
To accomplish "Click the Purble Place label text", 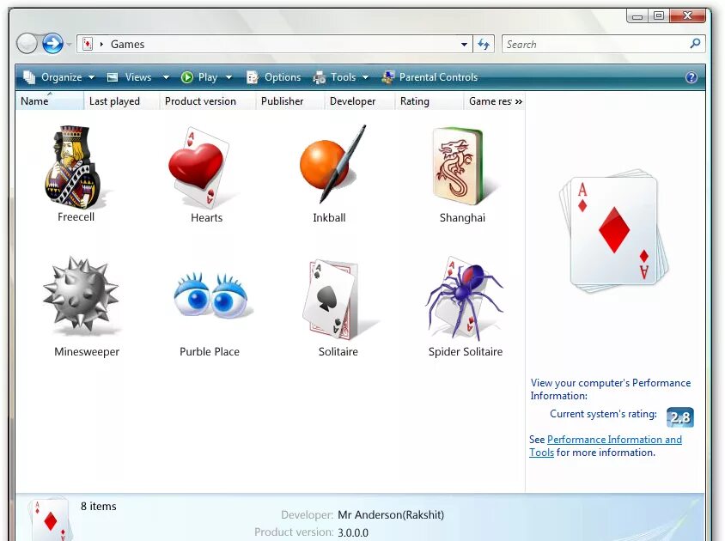I will 210,351.
